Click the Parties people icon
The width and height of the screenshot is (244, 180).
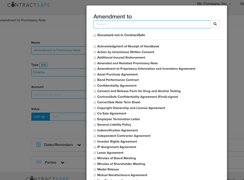39,162
